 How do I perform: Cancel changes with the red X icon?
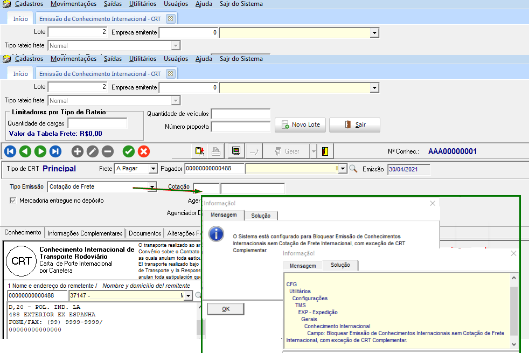click(144, 151)
